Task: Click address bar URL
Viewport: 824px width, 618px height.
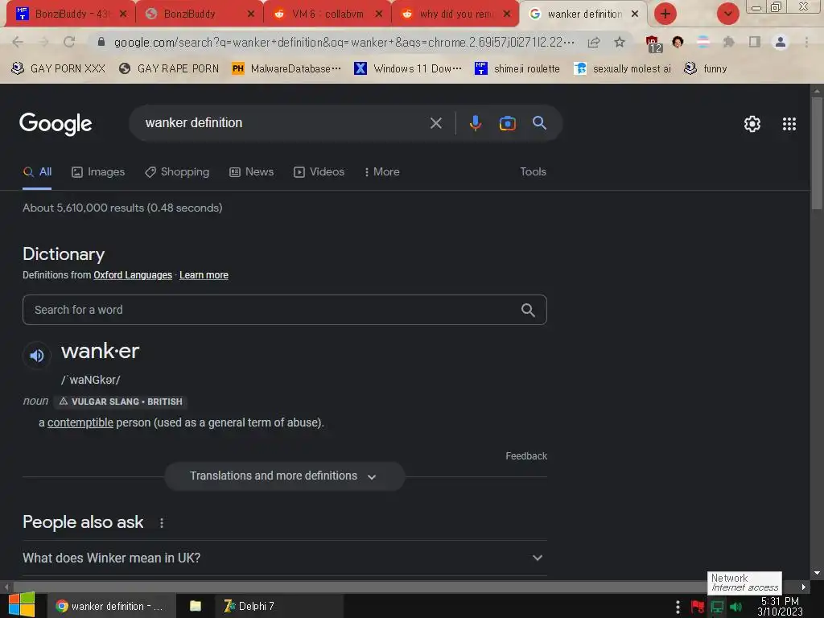Action: [344, 42]
